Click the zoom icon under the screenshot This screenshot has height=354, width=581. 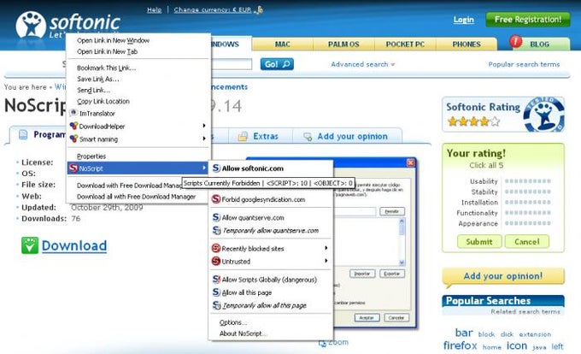[322, 343]
